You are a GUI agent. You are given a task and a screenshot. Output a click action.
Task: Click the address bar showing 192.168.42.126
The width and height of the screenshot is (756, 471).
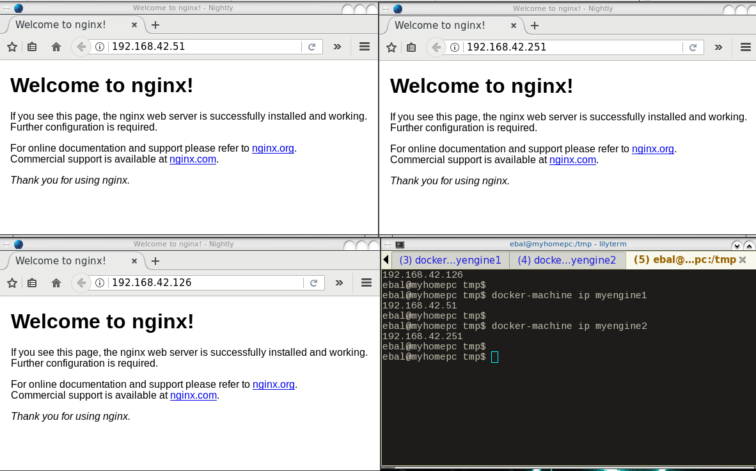205,283
